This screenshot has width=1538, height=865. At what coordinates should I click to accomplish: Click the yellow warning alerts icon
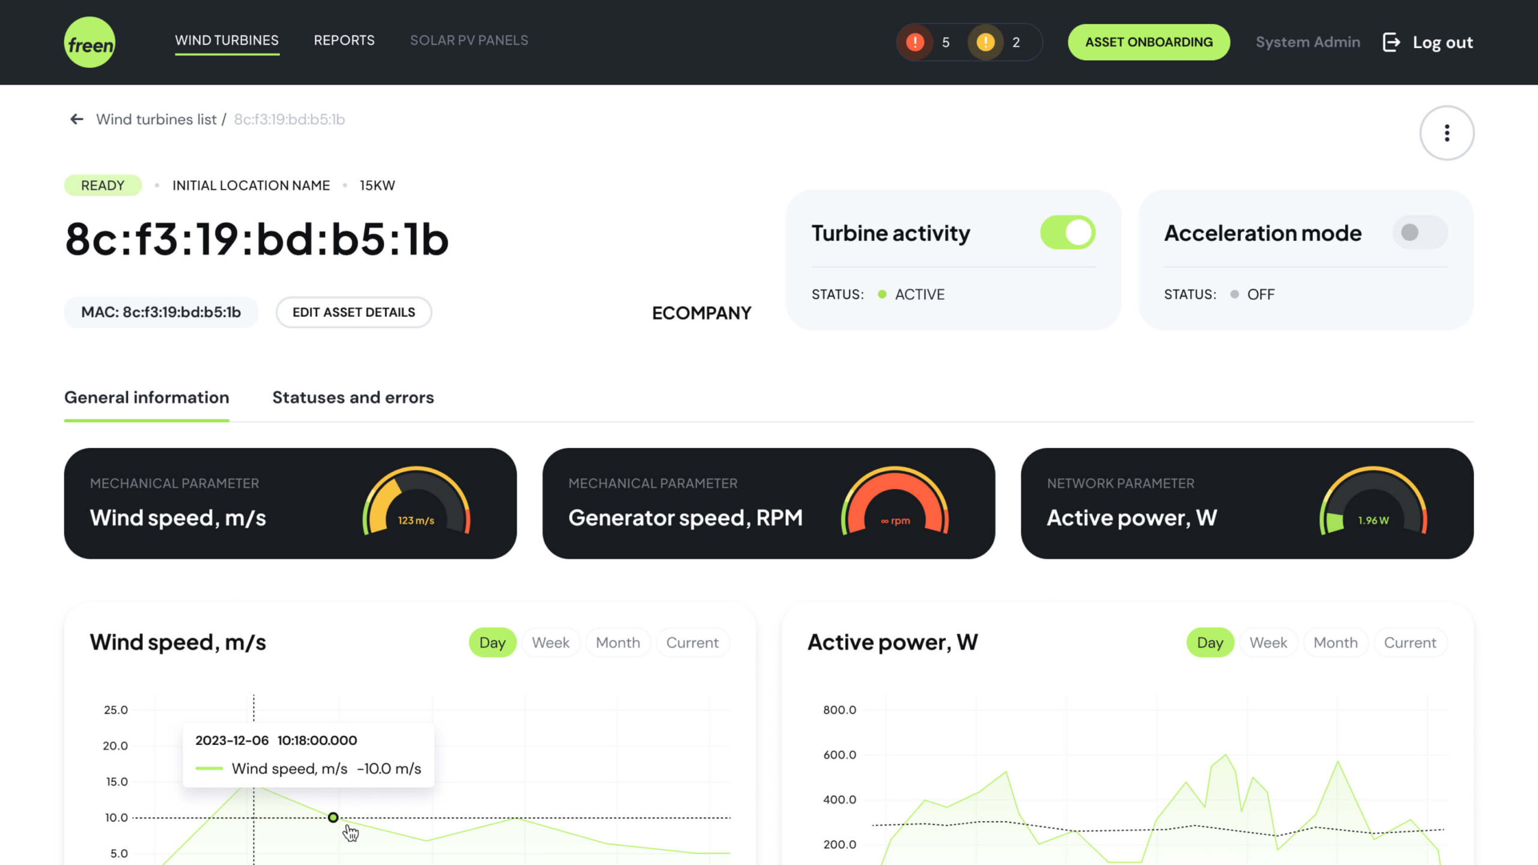[x=985, y=42]
